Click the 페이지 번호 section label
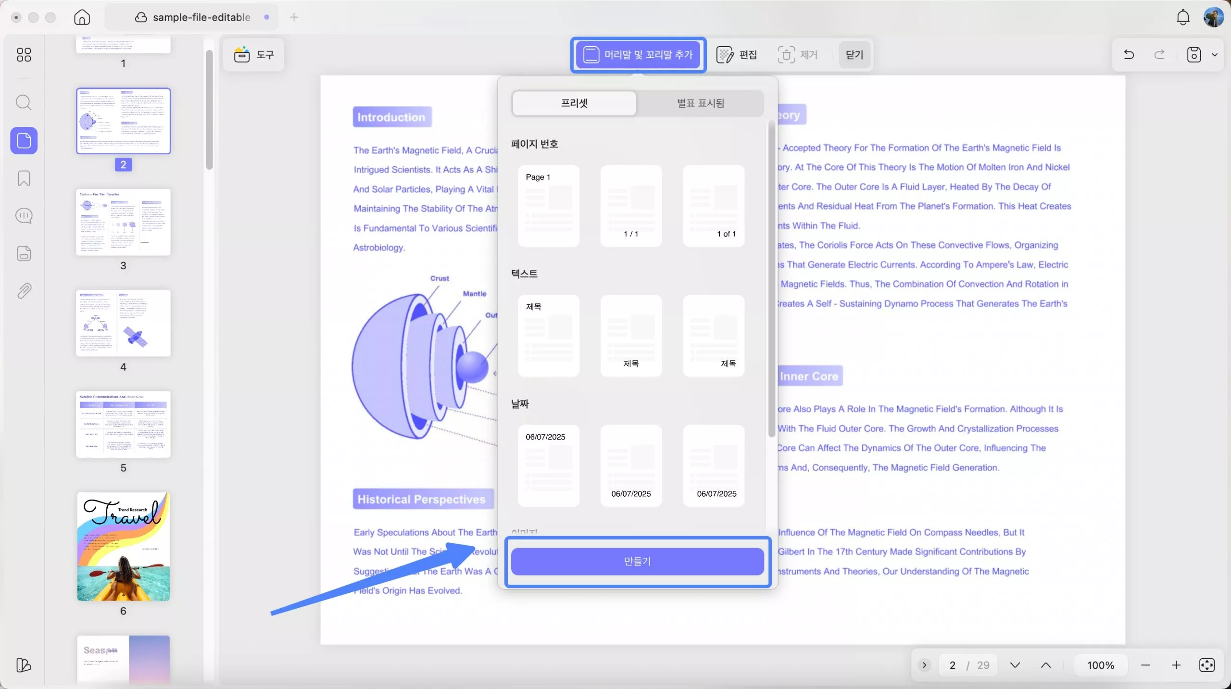 (x=534, y=144)
